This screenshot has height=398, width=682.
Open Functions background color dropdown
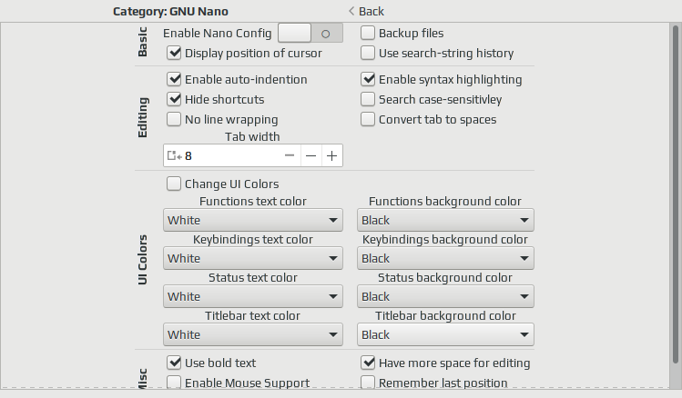(445, 220)
